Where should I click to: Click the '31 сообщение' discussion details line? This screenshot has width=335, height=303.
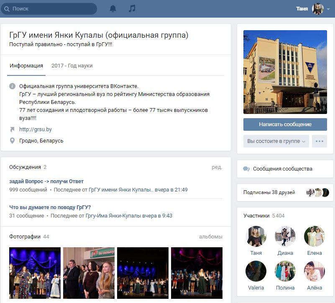point(91,216)
